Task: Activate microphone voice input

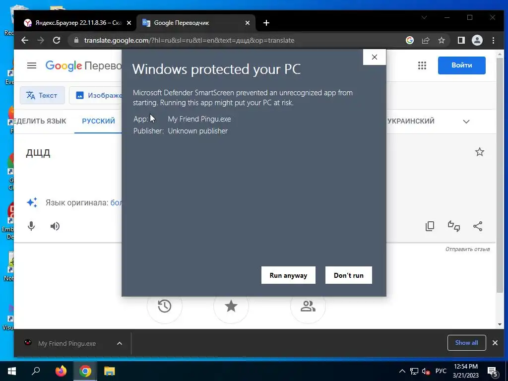Action: 31,226
